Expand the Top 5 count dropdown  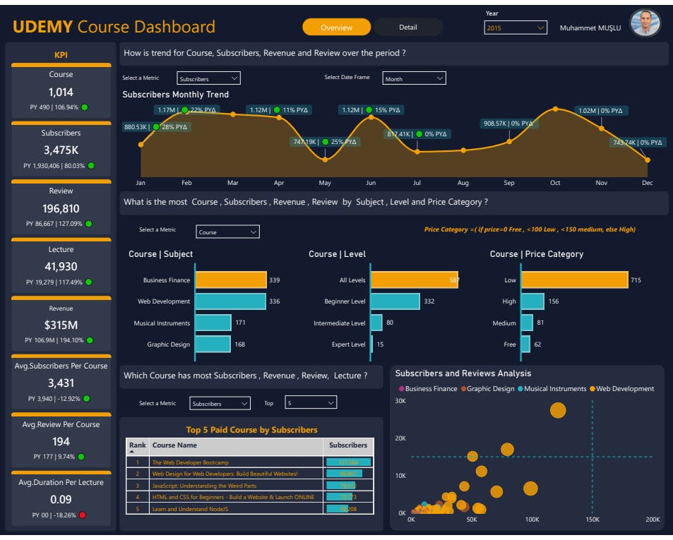coord(311,403)
